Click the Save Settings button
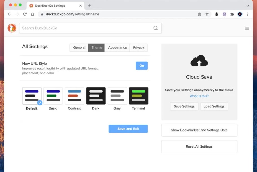 point(184,106)
